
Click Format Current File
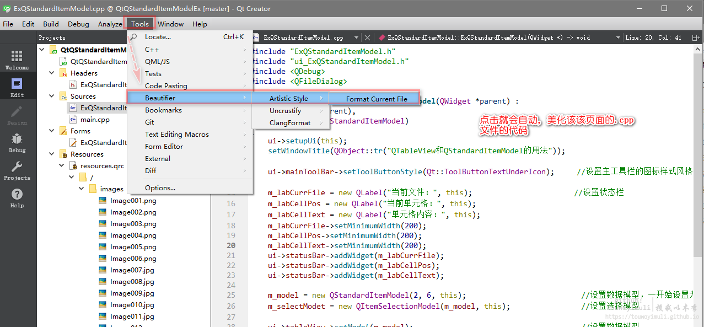coord(374,99)
